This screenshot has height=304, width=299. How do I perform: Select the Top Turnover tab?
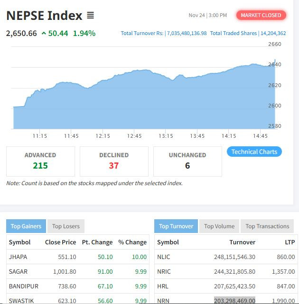pyautogui.click(x=176, y=226)
